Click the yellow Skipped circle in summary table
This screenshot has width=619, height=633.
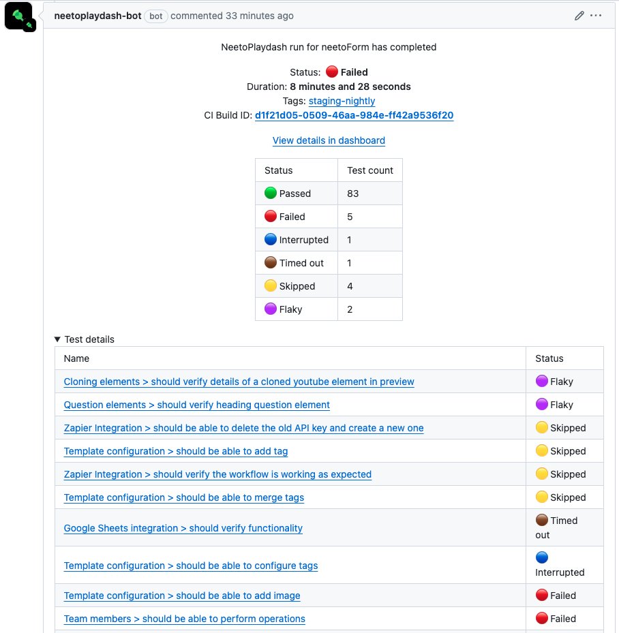[270, 285]
